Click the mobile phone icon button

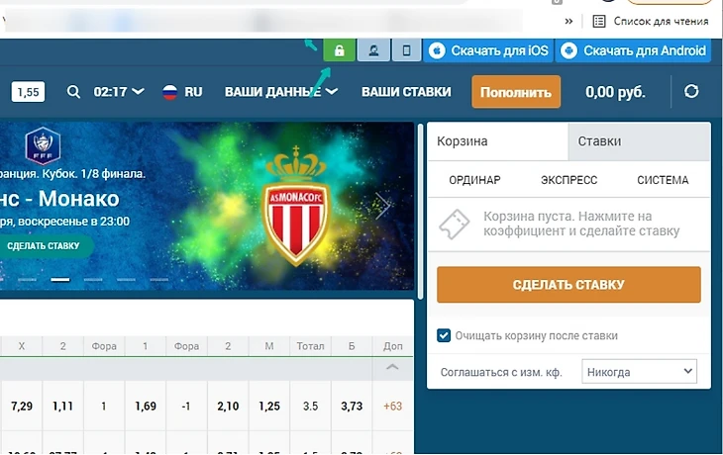406,50
